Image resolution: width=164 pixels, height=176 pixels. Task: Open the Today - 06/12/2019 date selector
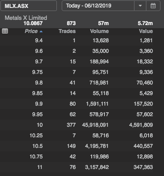coord(98,6)
